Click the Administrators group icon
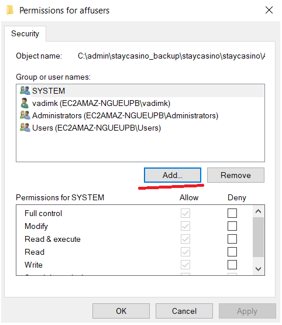The image size is (282, 325). pos(25,115)
